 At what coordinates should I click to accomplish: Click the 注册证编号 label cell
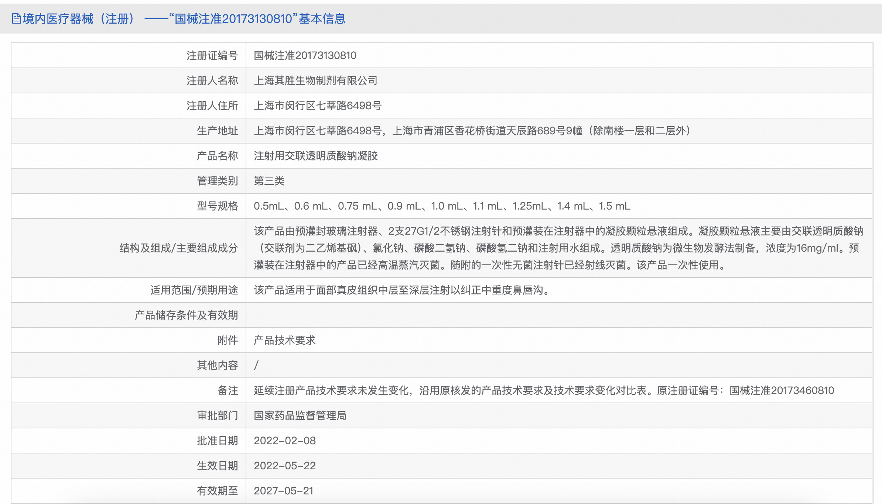tap(212, 55)
